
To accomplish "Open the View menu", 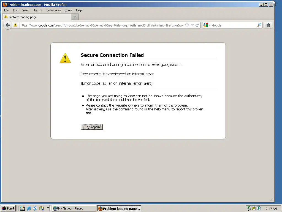I will [25, 10].
